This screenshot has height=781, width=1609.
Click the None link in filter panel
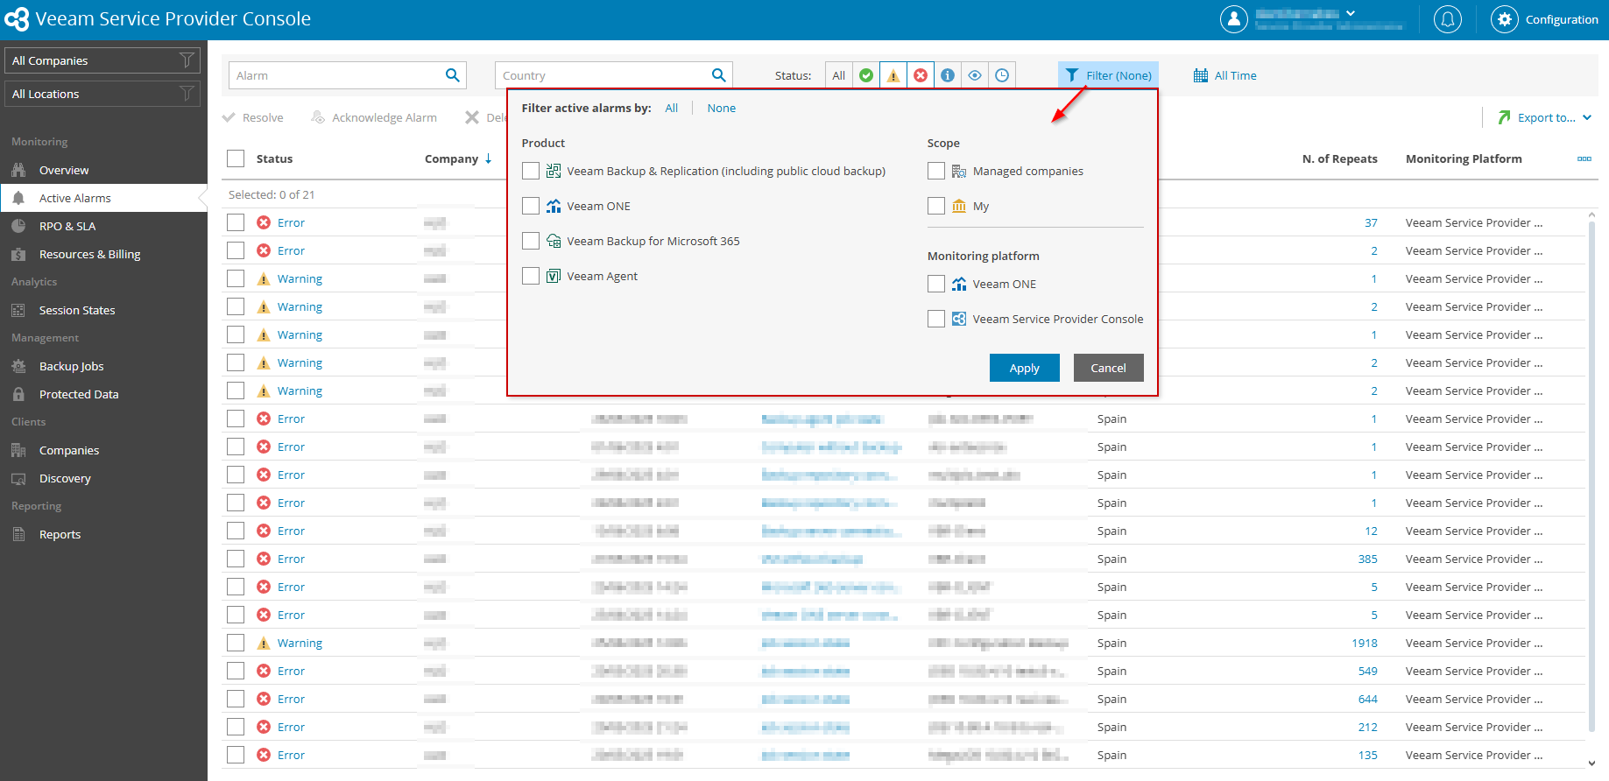pyautogui.click(x=721, y=108)
